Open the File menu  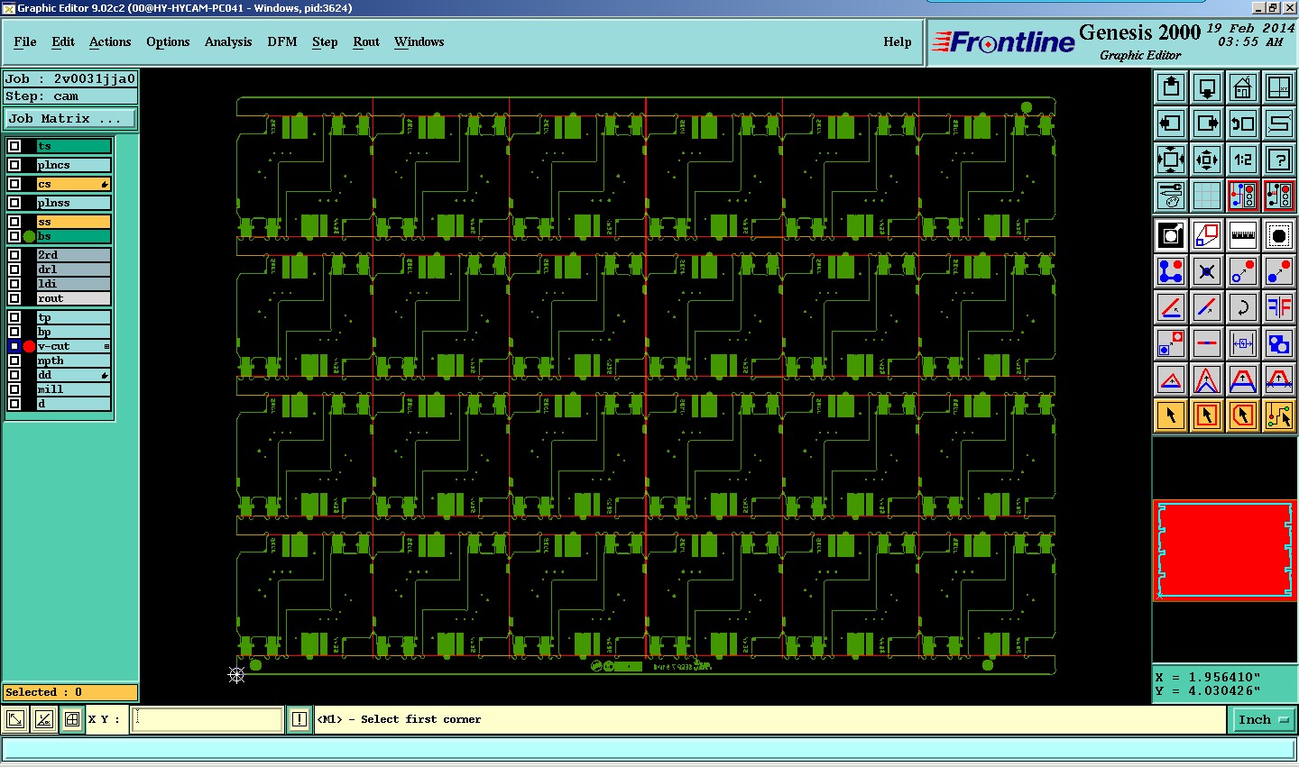tap(25, 41)
